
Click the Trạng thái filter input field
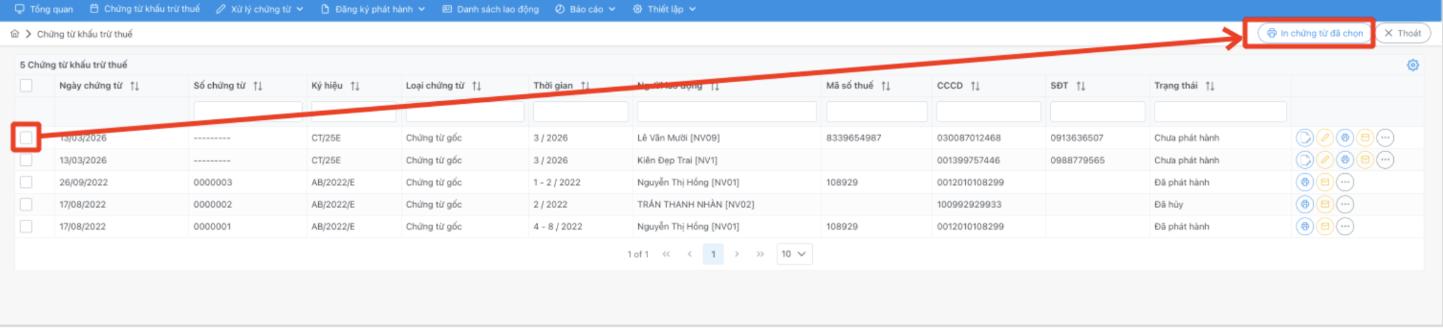pos(1220,112)
